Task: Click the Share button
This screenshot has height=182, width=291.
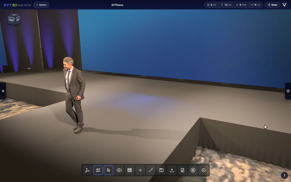Action: click(273, 5)
